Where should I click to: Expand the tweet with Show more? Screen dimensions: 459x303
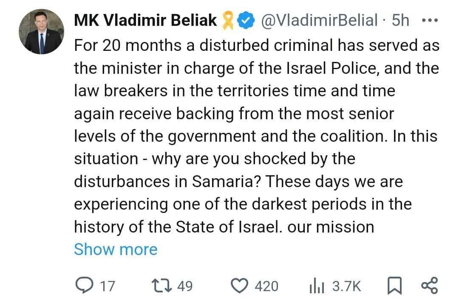click(x=116, y=250)
